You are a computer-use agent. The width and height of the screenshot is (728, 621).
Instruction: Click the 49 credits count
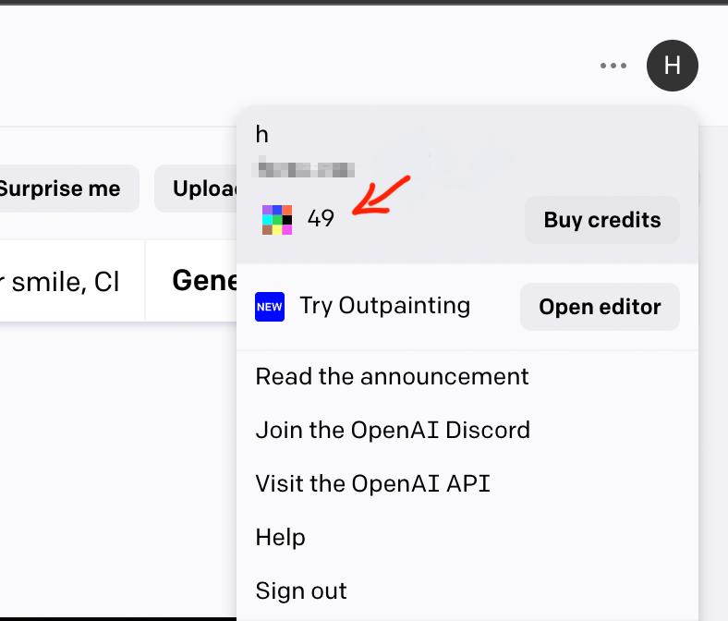(x=321, y=219)
